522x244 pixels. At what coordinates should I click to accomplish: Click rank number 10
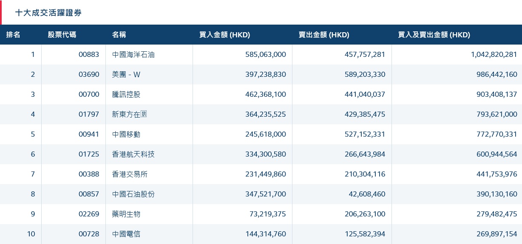(x=31, y=234)
